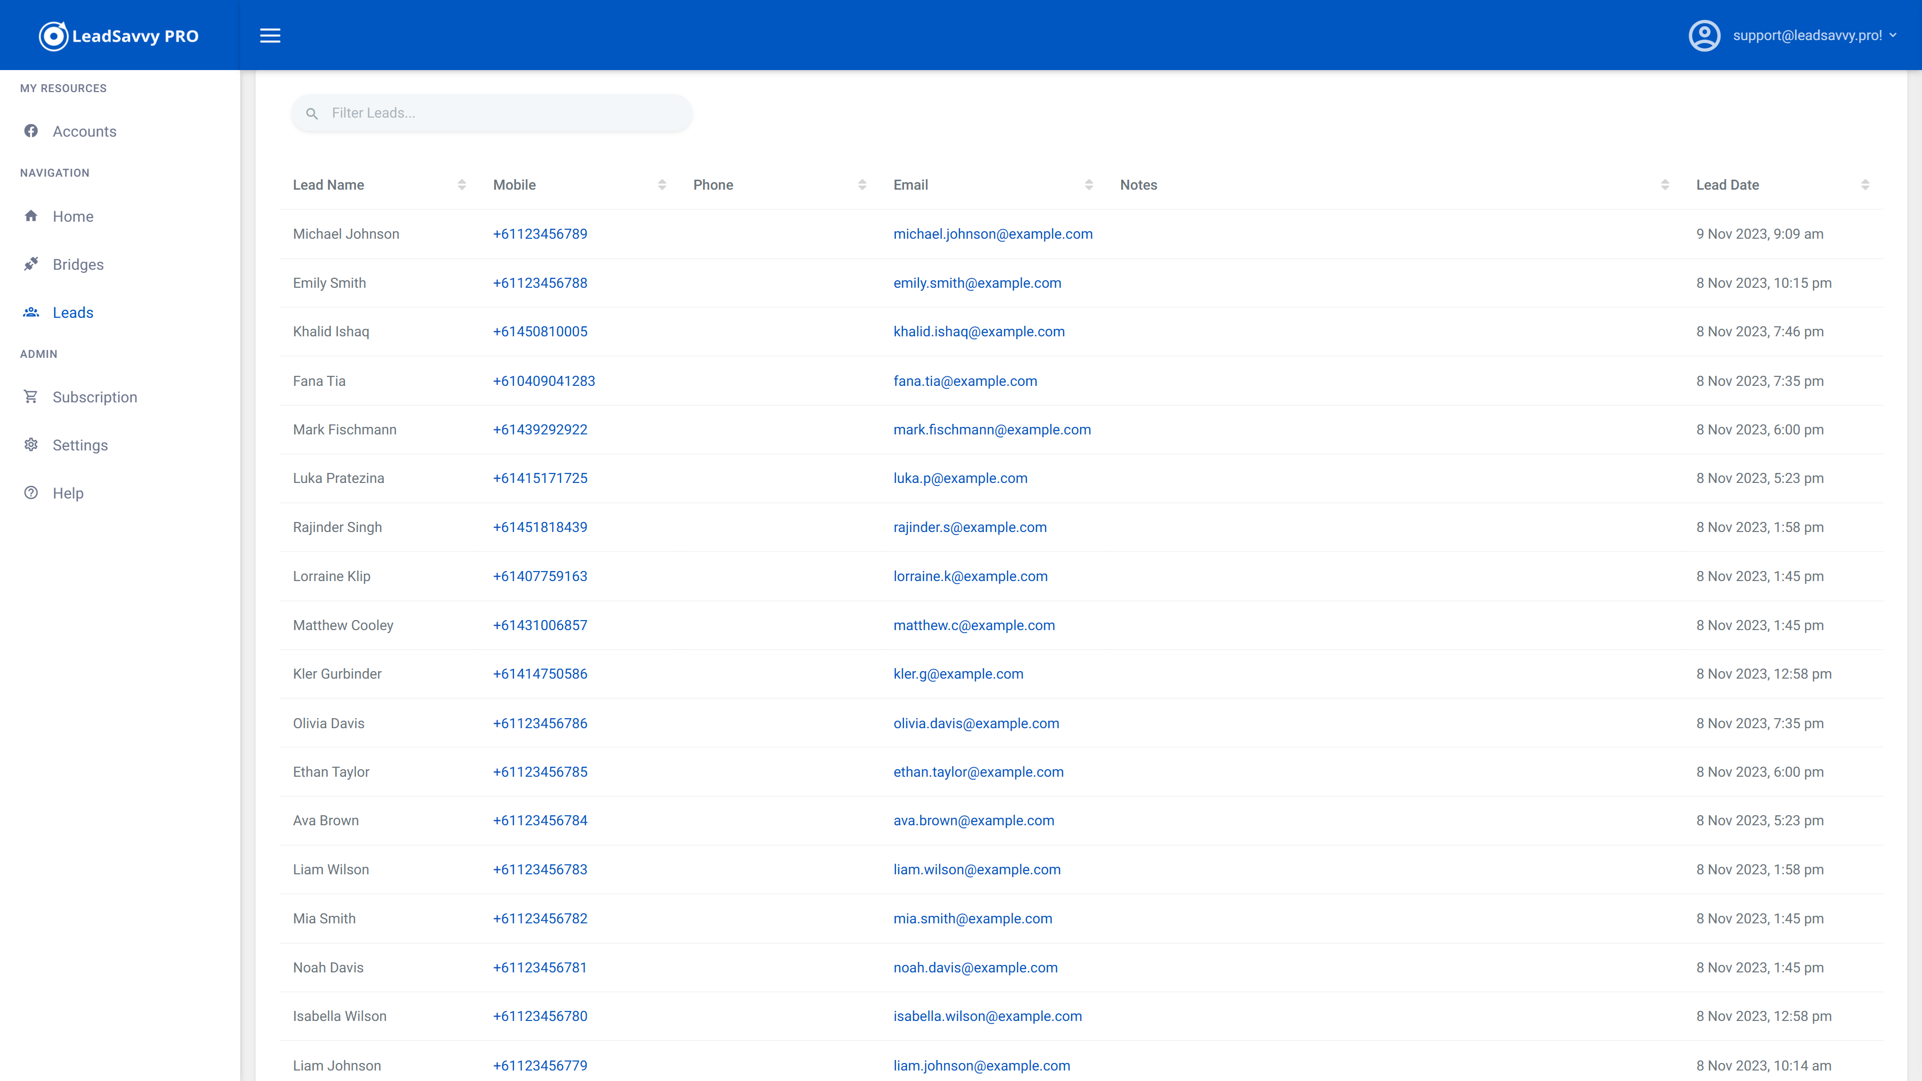Click date 9 Nov 2023, 9:09 am

click(1760, 234)
